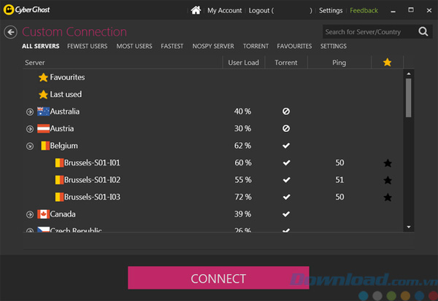The height and width of the screenshot is (301, 438).
Task: Click the back arrow beside Custom Connection
Action: click(x=11, y=32)
